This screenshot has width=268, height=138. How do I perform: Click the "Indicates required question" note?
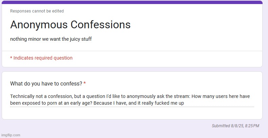tap(43, 58)
